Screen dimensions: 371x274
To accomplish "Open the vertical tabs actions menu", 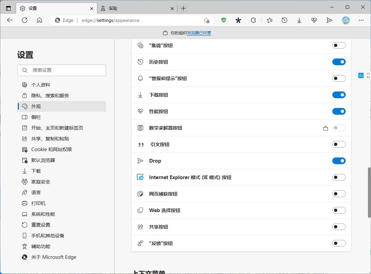I will click(x=8, y=8).
